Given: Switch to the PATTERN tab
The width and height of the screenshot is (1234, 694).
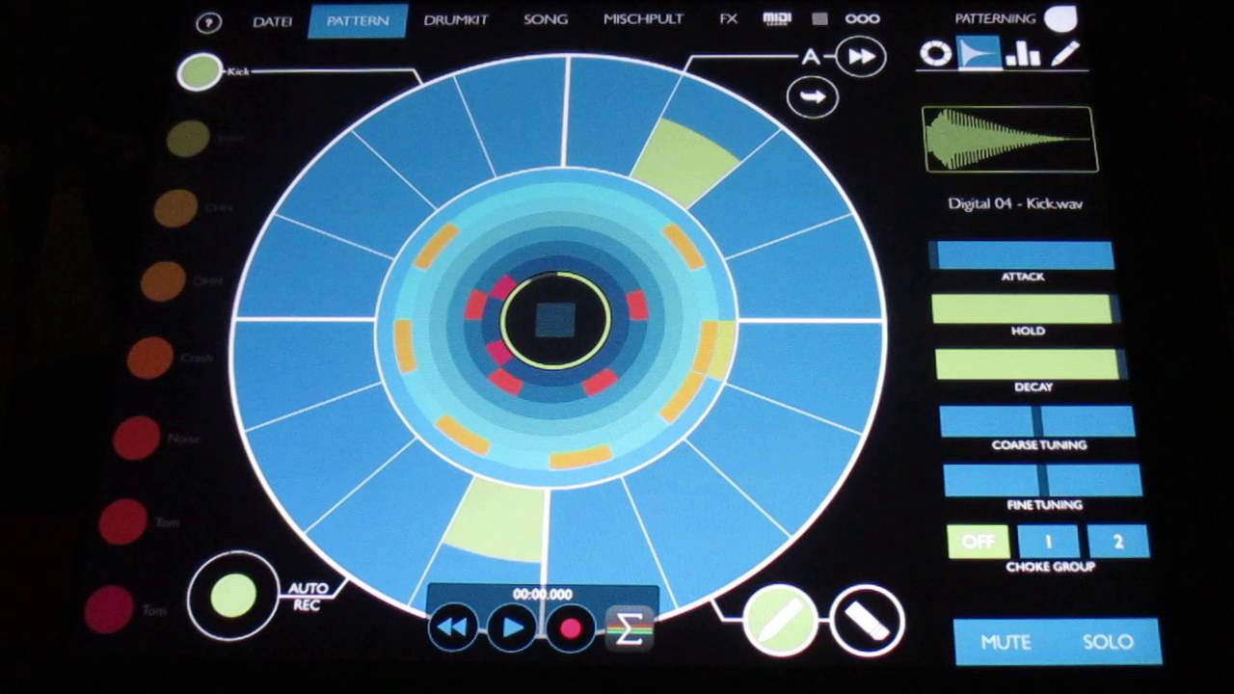Looking at the screenshot, I should (358, 20).
